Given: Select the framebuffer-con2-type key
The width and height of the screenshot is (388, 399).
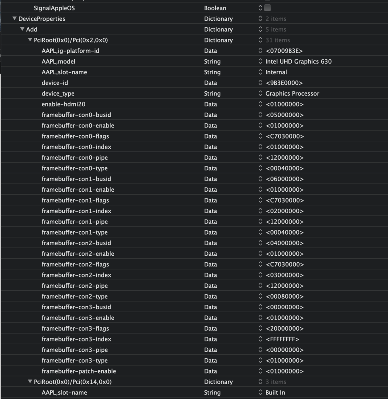Looking at the screenshot, I should pyautogui.click(x=75, y=296).
